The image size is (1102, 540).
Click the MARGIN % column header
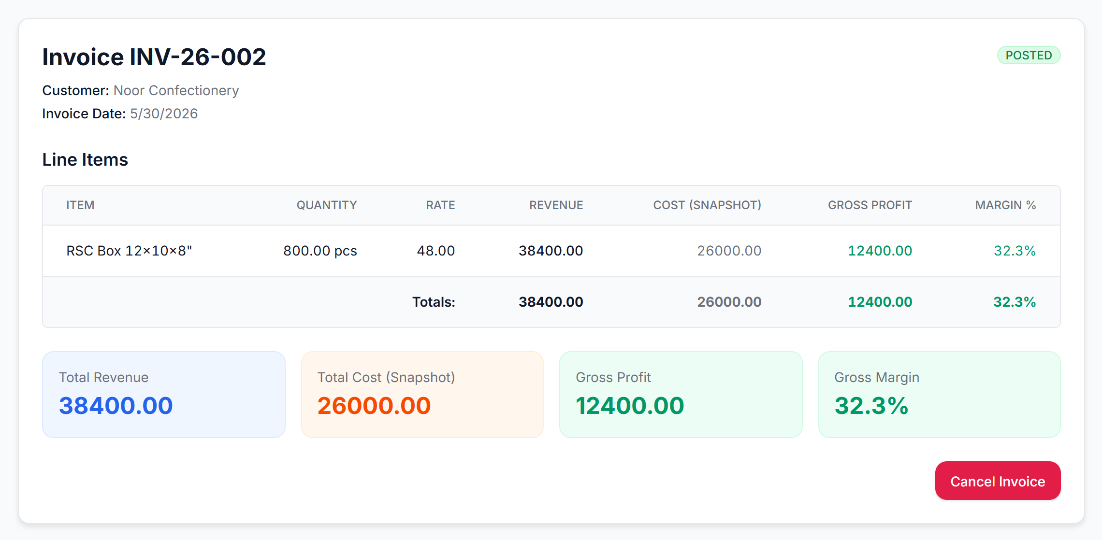pyautogui.click(x=1005, y=205)
